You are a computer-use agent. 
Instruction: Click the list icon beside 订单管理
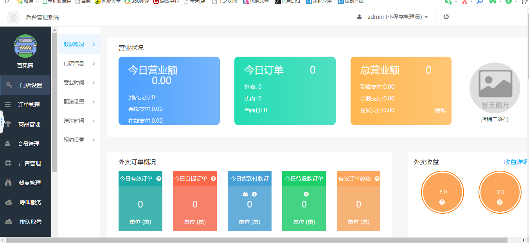(x=8, y=105)
